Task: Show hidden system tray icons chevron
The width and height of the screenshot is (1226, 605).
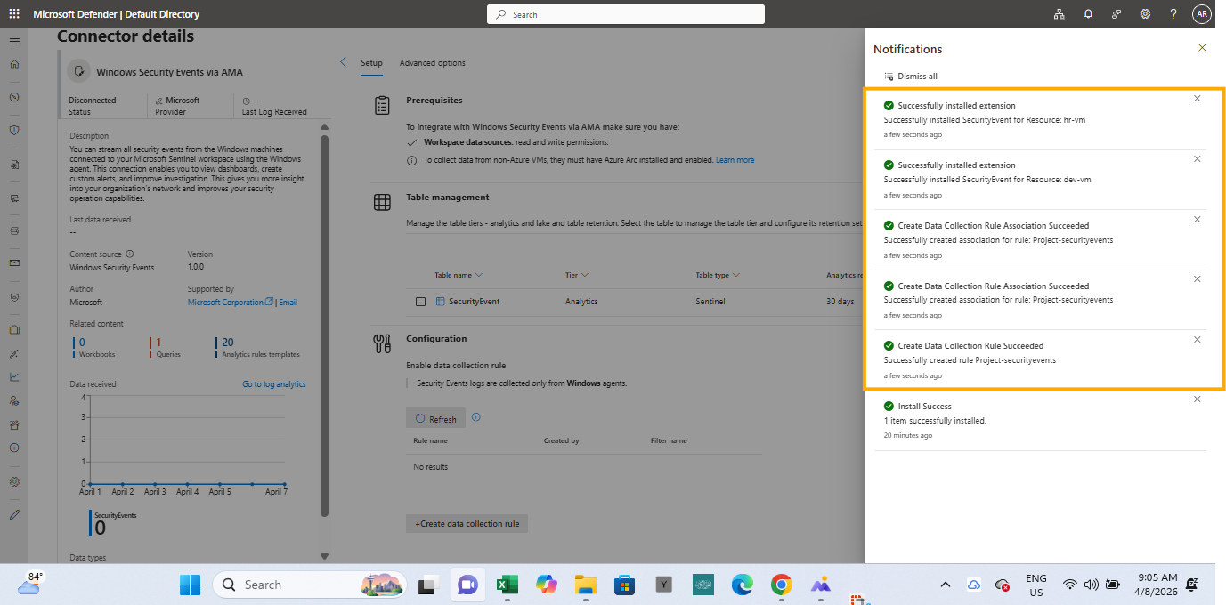Action: point(946,585)
